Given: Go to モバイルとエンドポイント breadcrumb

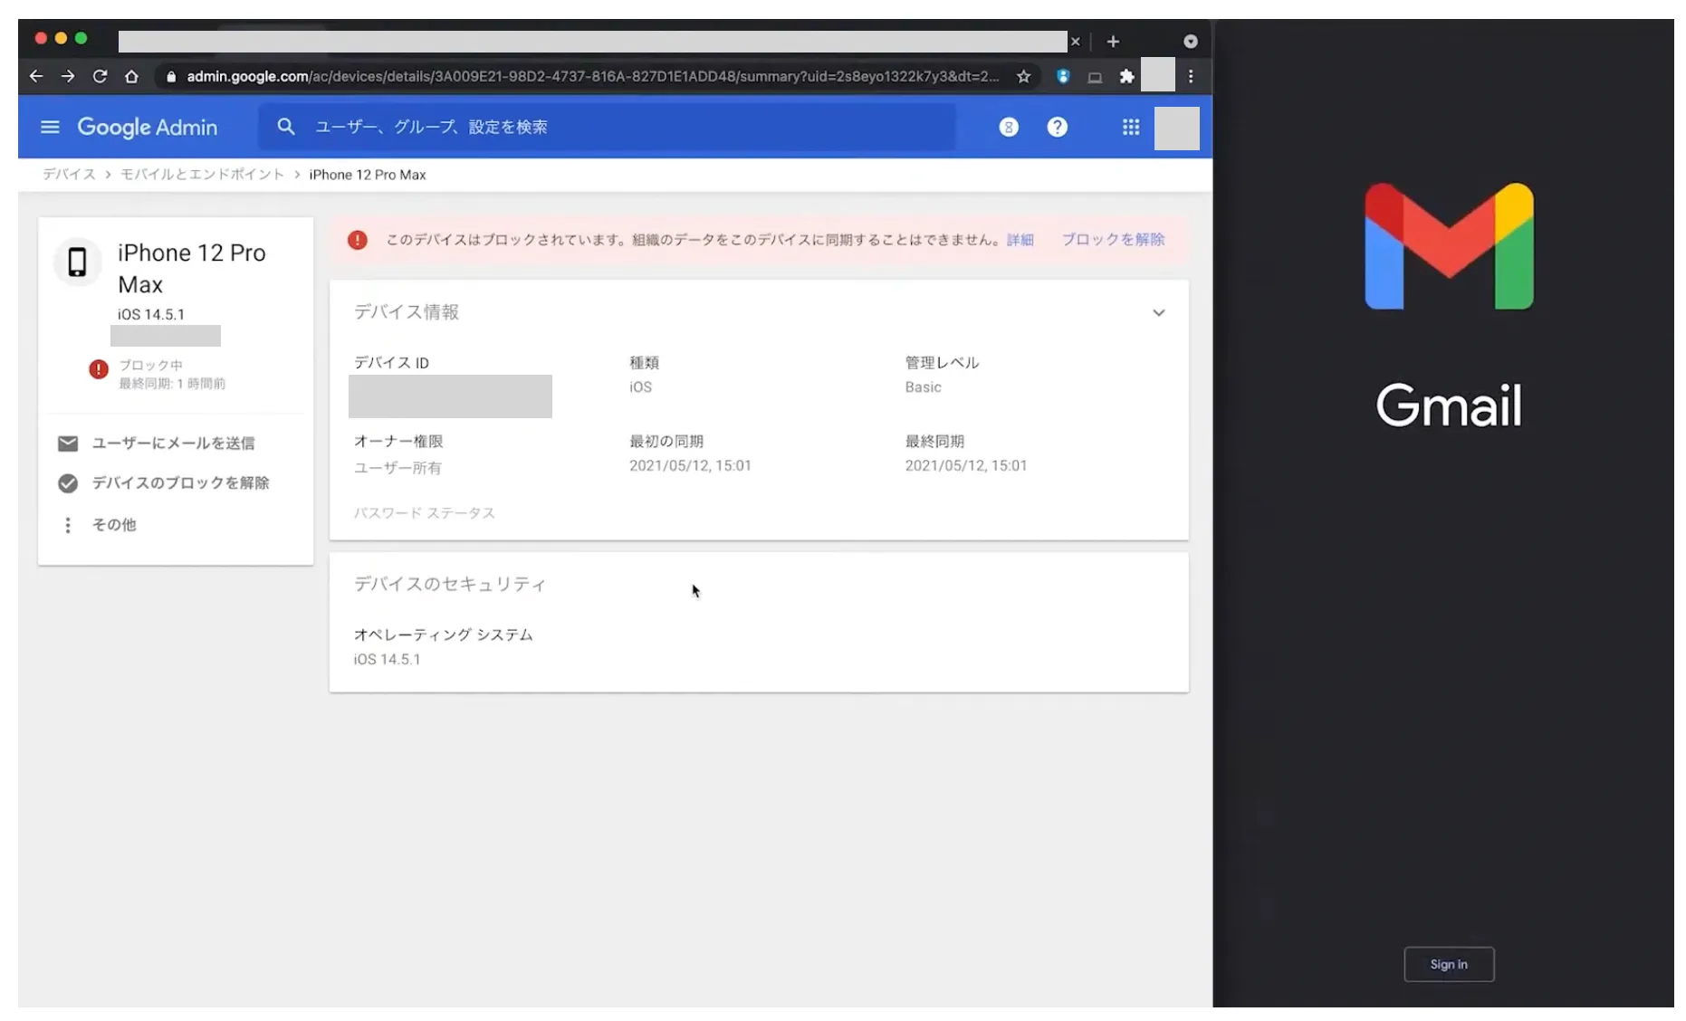Looking at the screenshot, I should pyautogui.click(x=202, y=175).
